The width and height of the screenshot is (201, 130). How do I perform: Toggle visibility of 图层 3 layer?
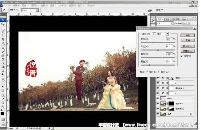tap(158, 98)
